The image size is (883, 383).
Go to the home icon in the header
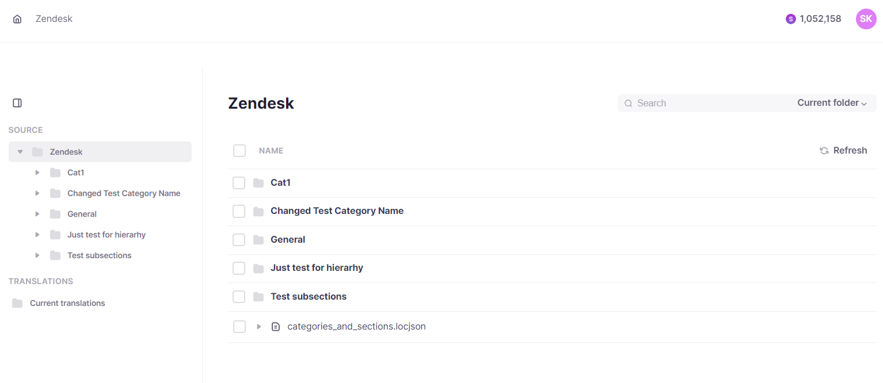pyautogui.click(x=17, y=19)
